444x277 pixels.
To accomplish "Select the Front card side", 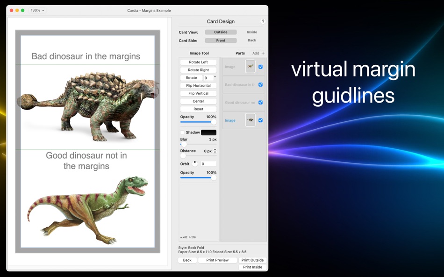I will (x=221, y=41).
